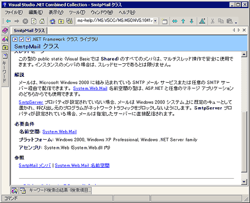Follow System.Web.Mail link beside 名前空間

[x=59, y=132]
